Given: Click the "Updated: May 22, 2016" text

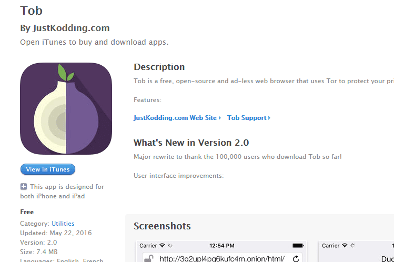Looking at the screenshot, I should click(56, 233).
